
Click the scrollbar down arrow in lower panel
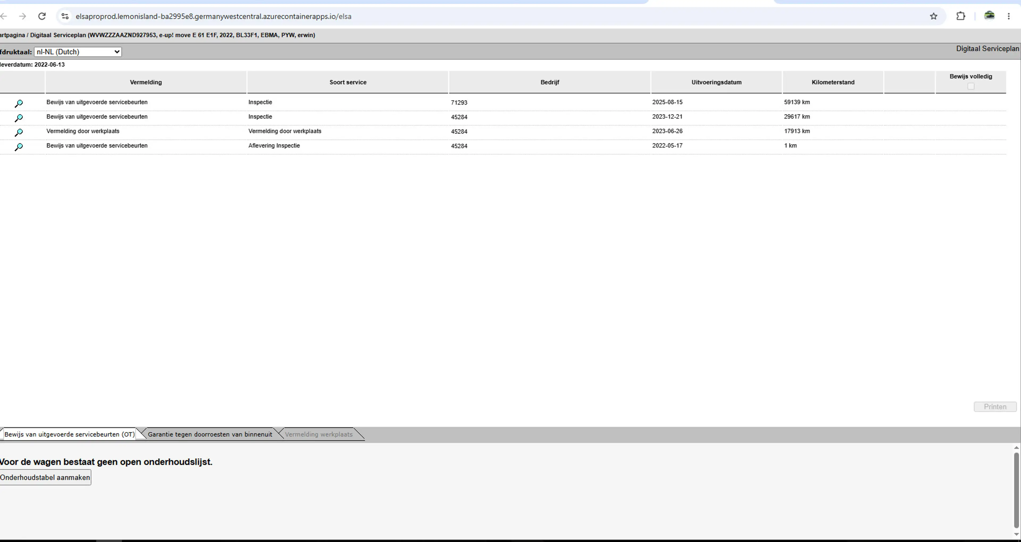click(x=1016, y=535)
